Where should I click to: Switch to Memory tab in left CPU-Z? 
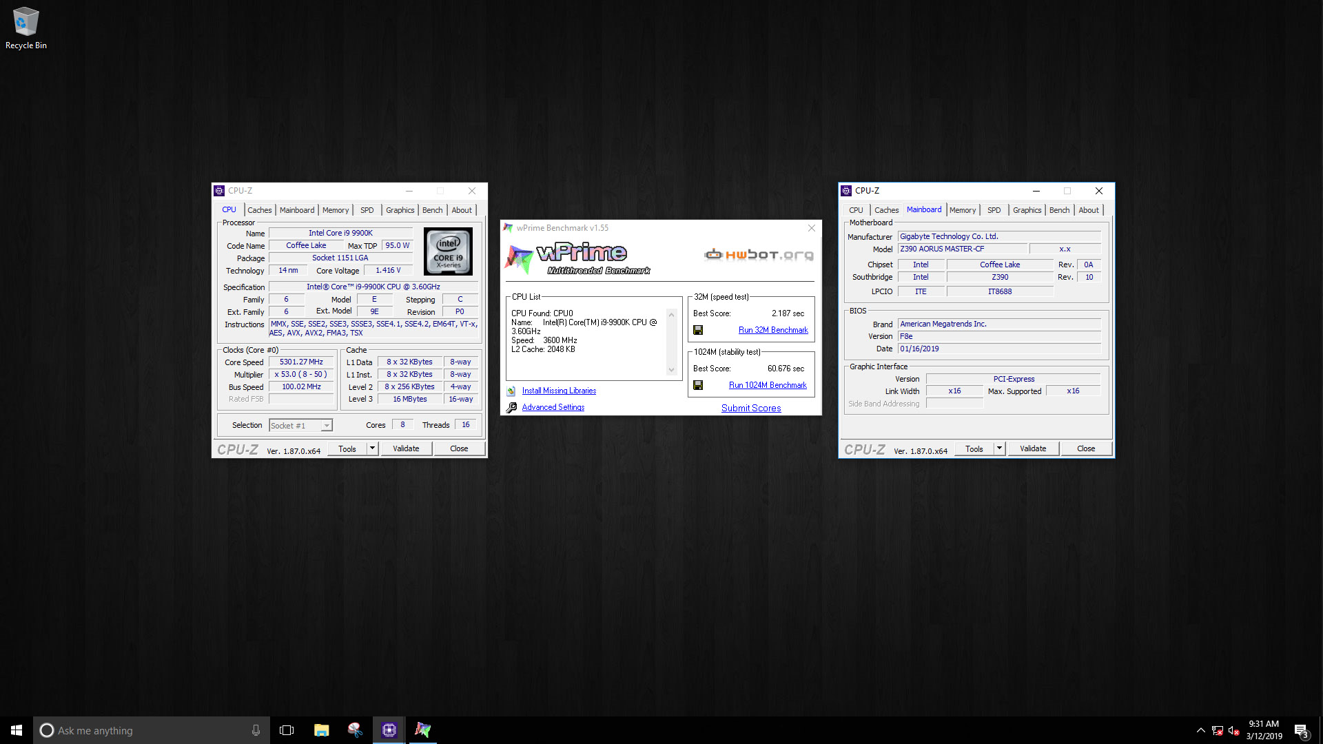coord(336,210)
